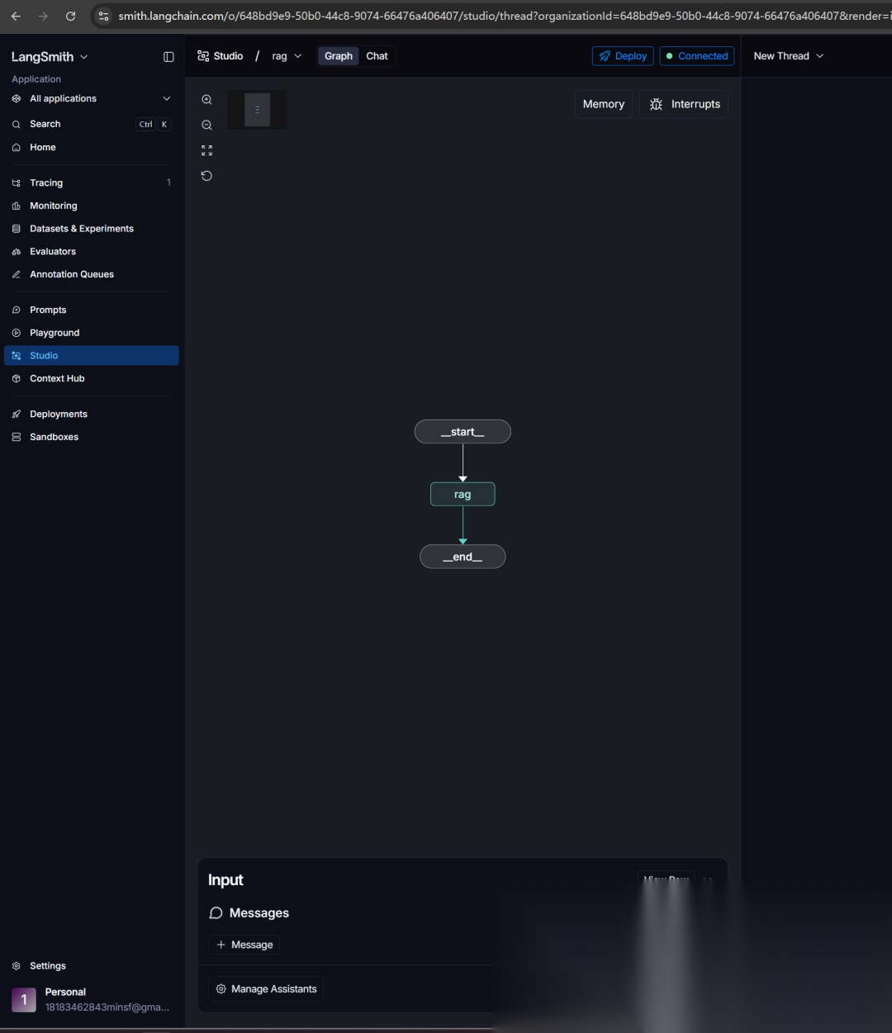Click the browser back arrow

tap(16, 16)
